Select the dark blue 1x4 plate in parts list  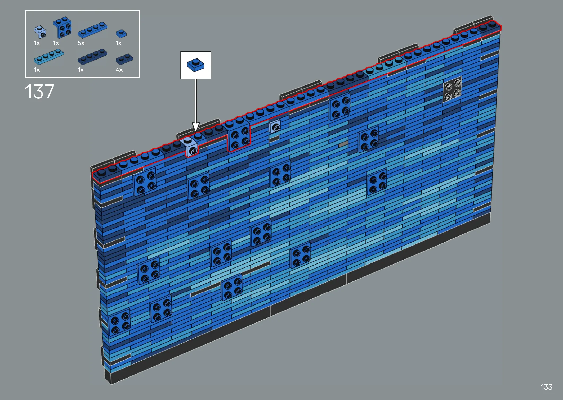coord(92,57)
